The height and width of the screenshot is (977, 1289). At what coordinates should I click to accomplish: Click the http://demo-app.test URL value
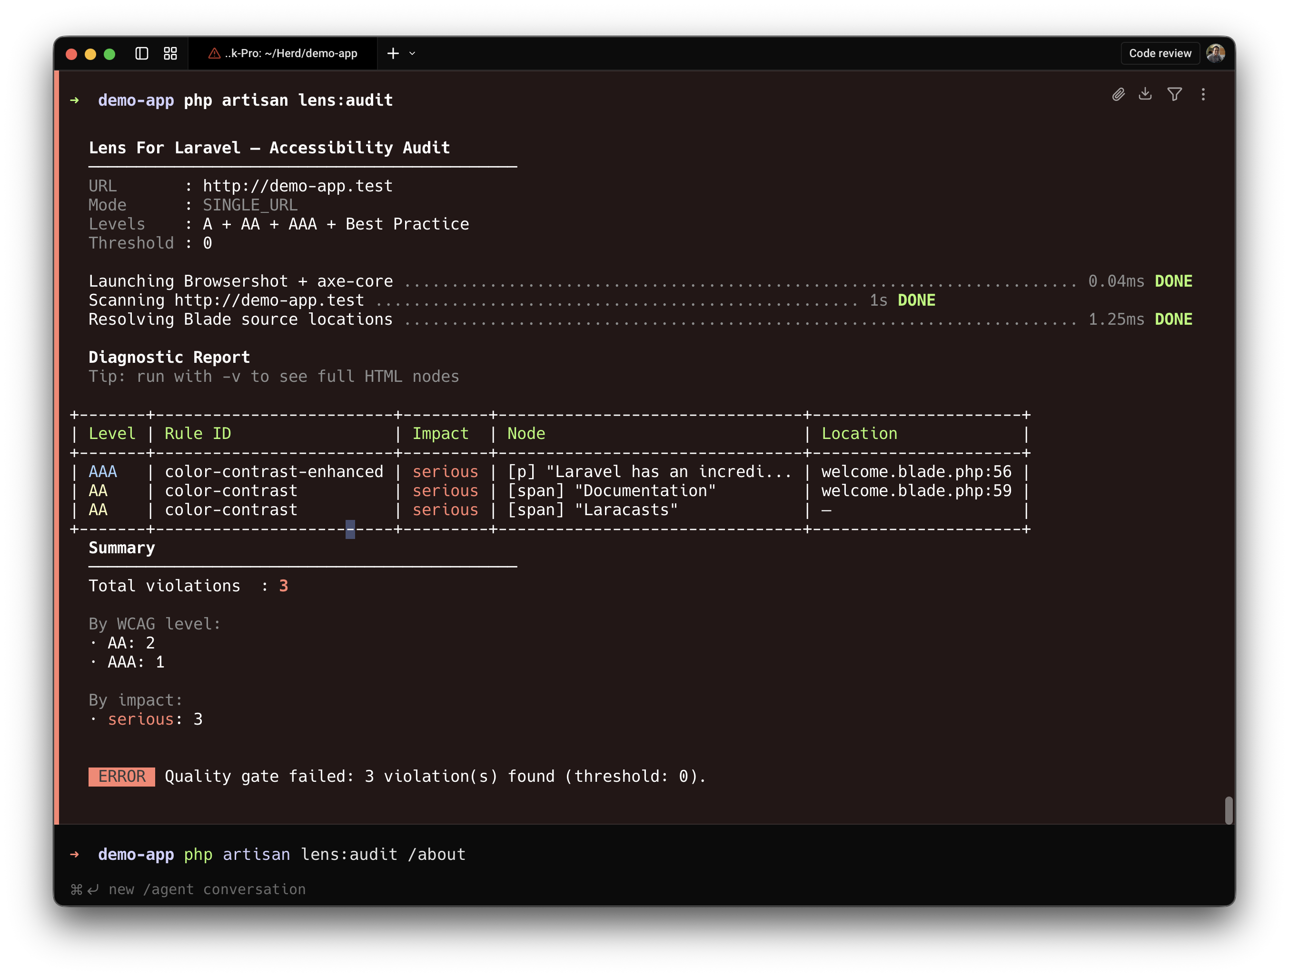(x=297, y=186)
